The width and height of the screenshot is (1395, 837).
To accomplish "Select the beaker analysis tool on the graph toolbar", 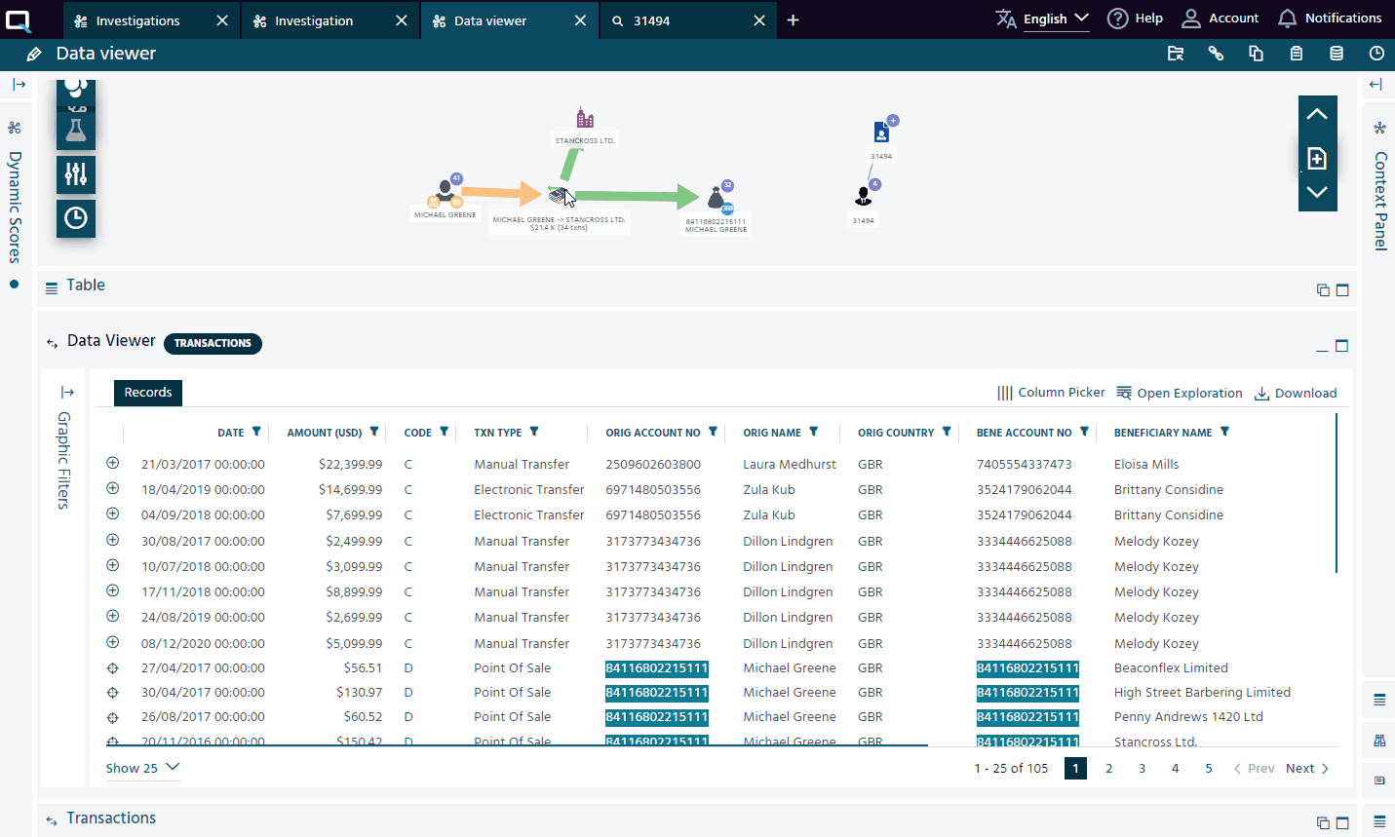I will point(75,127).
